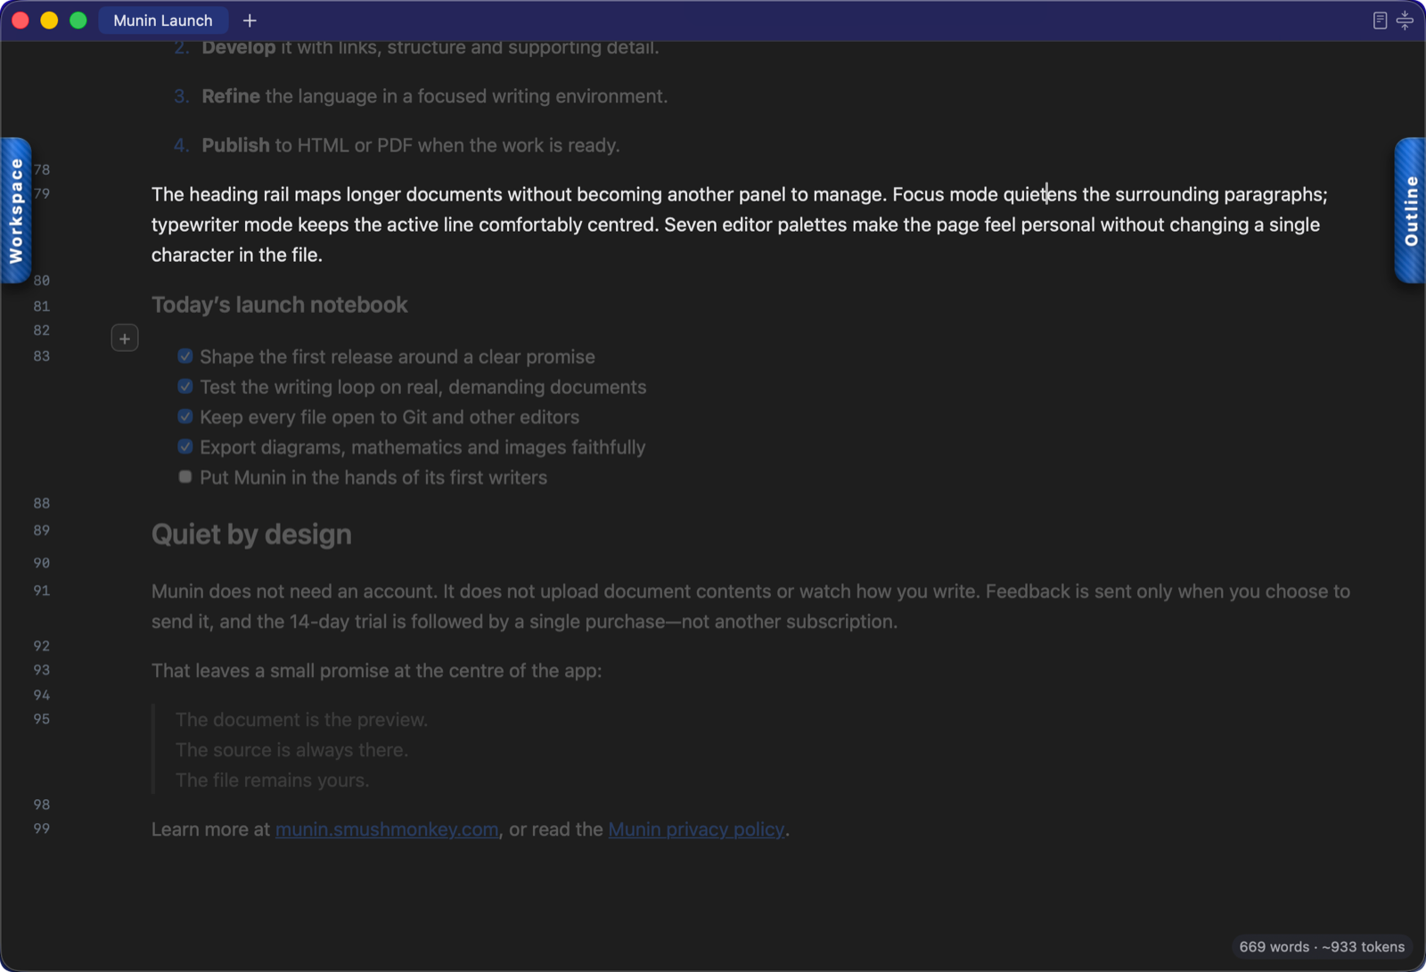This screenshot has width=1426, height=972.
Task: Click the 'Today's launch notebook' heading
Action: click(279, 305)
